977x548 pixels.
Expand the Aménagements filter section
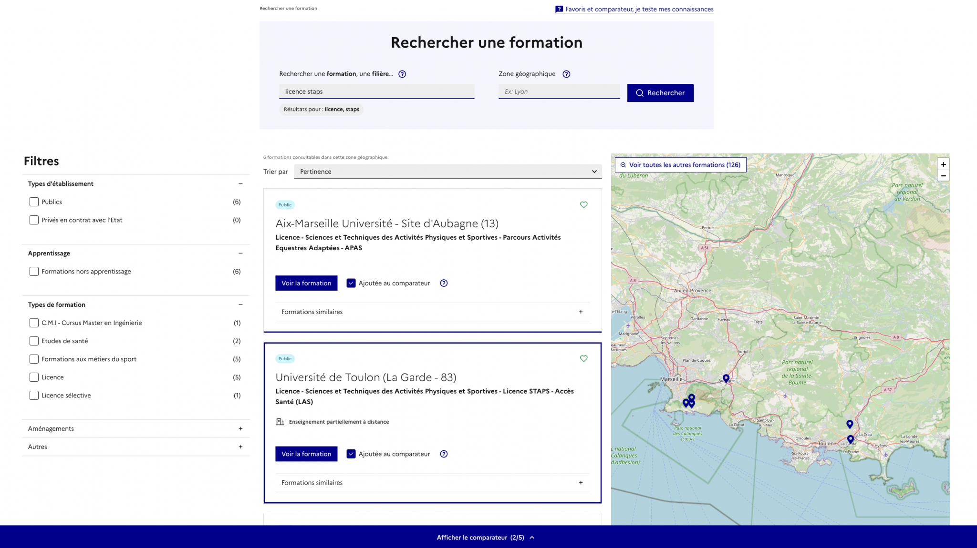tap(240, 428)
